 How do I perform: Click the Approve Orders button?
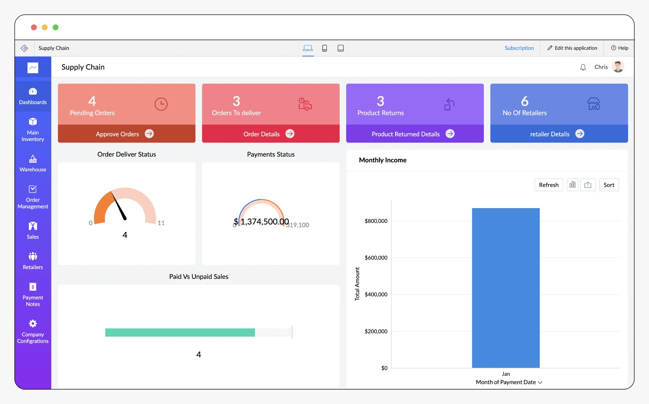click(124, 134)
